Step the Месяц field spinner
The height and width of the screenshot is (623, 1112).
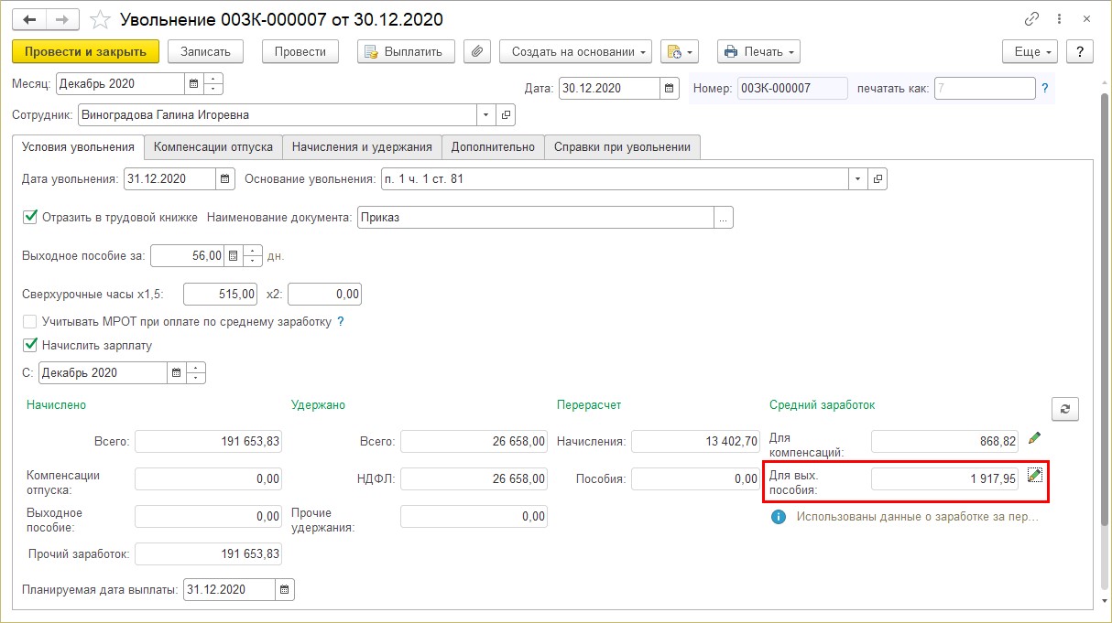tap(213, 84)
